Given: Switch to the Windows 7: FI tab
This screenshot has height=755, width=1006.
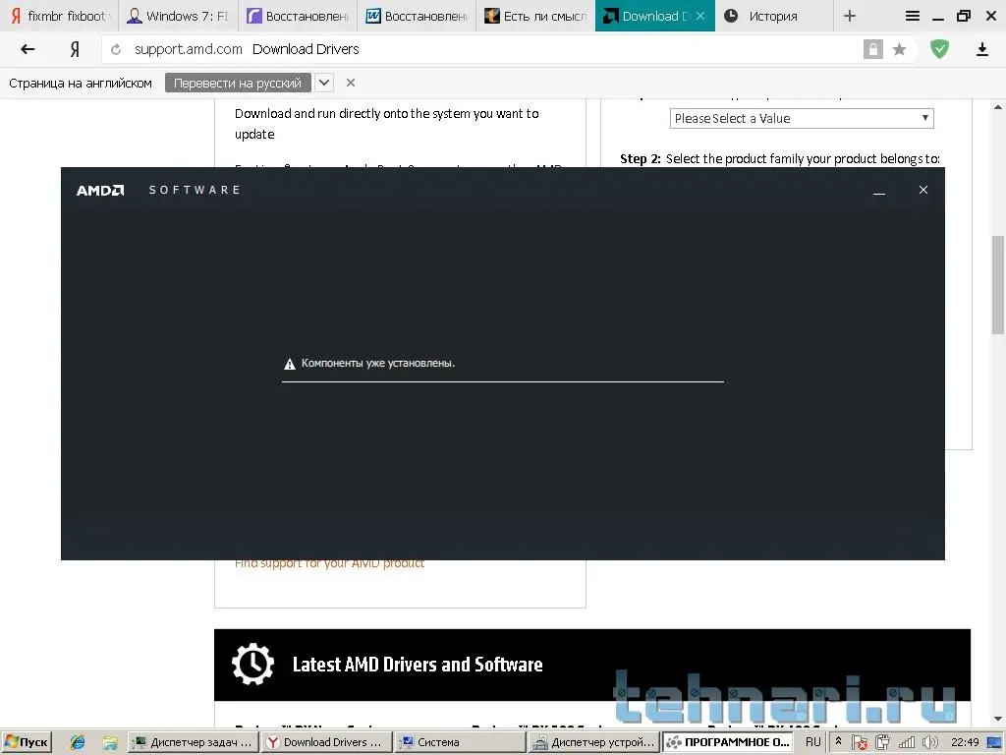Looking at the screenshot, I should pyautogui.click(x=178, y=16).
